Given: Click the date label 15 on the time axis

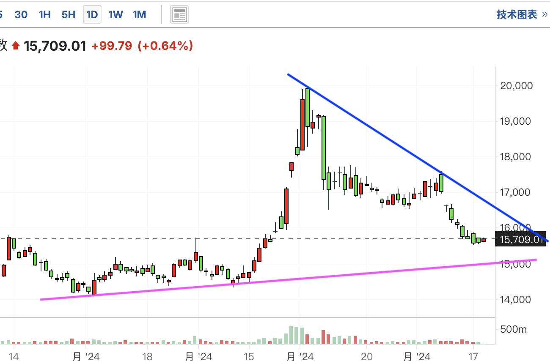Looking at the screenshot, I should (x=249, y=357).
